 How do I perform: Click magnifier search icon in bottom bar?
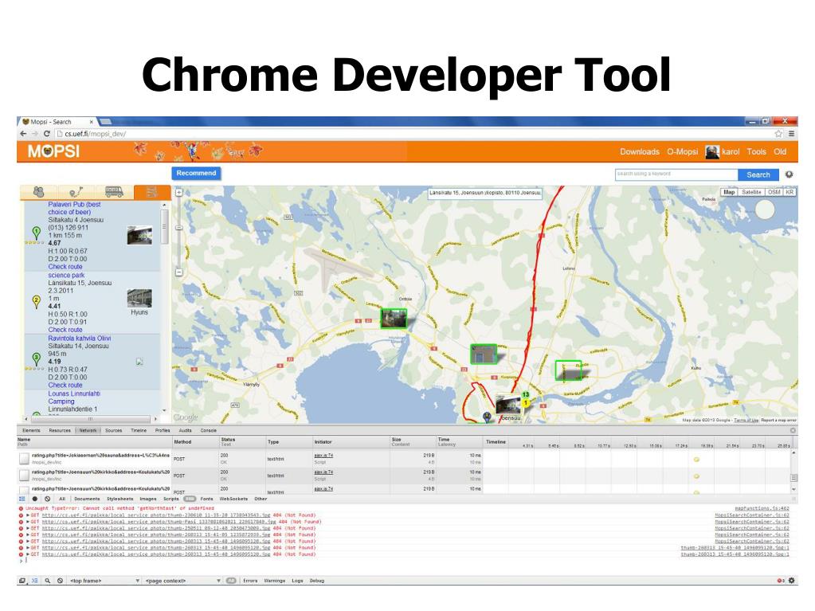coord(47,581)
